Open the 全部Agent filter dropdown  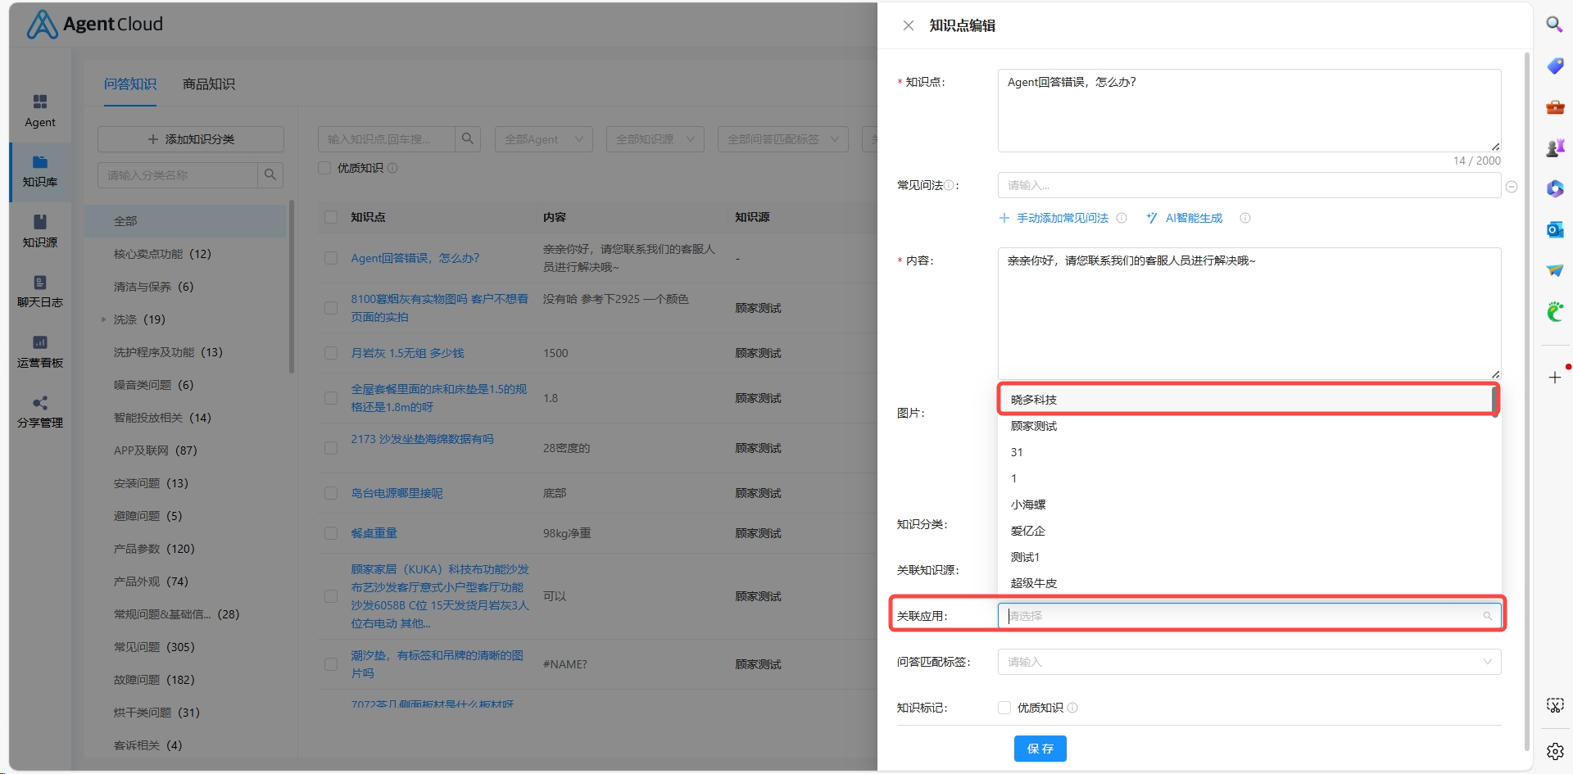pyautogui.click(x=544, y=139)
